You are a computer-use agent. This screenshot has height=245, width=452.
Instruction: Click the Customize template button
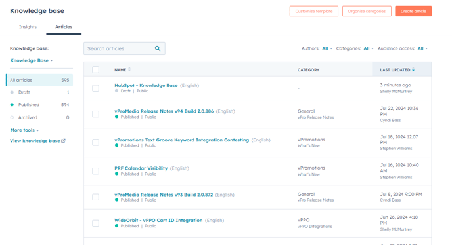[x=314, y=11]
